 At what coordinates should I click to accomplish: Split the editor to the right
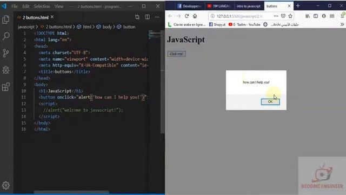(x=147, y=17)
